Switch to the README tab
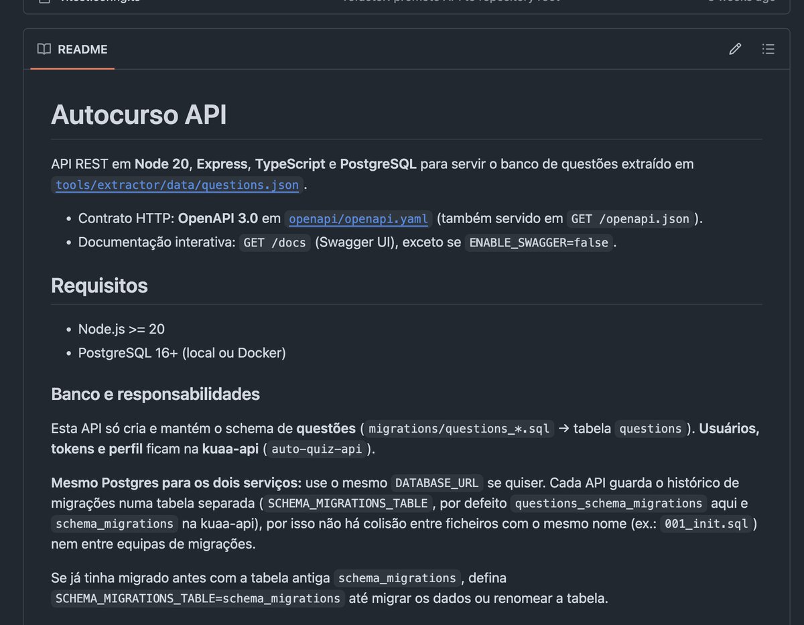Image resolution: width=804 pixels, height=625 pixels. pyautogui.click(x=83, y=49)
